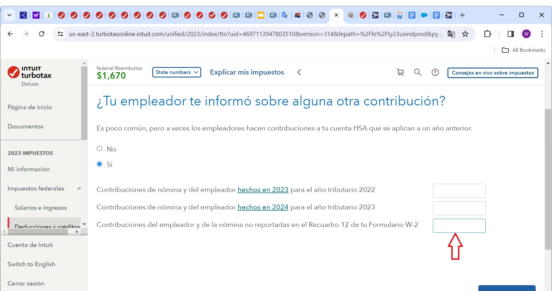
Task: Open the Extensions puzzle icon
Action: 487,34
